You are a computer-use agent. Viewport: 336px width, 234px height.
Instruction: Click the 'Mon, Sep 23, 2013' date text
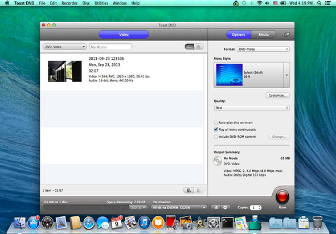104,65
